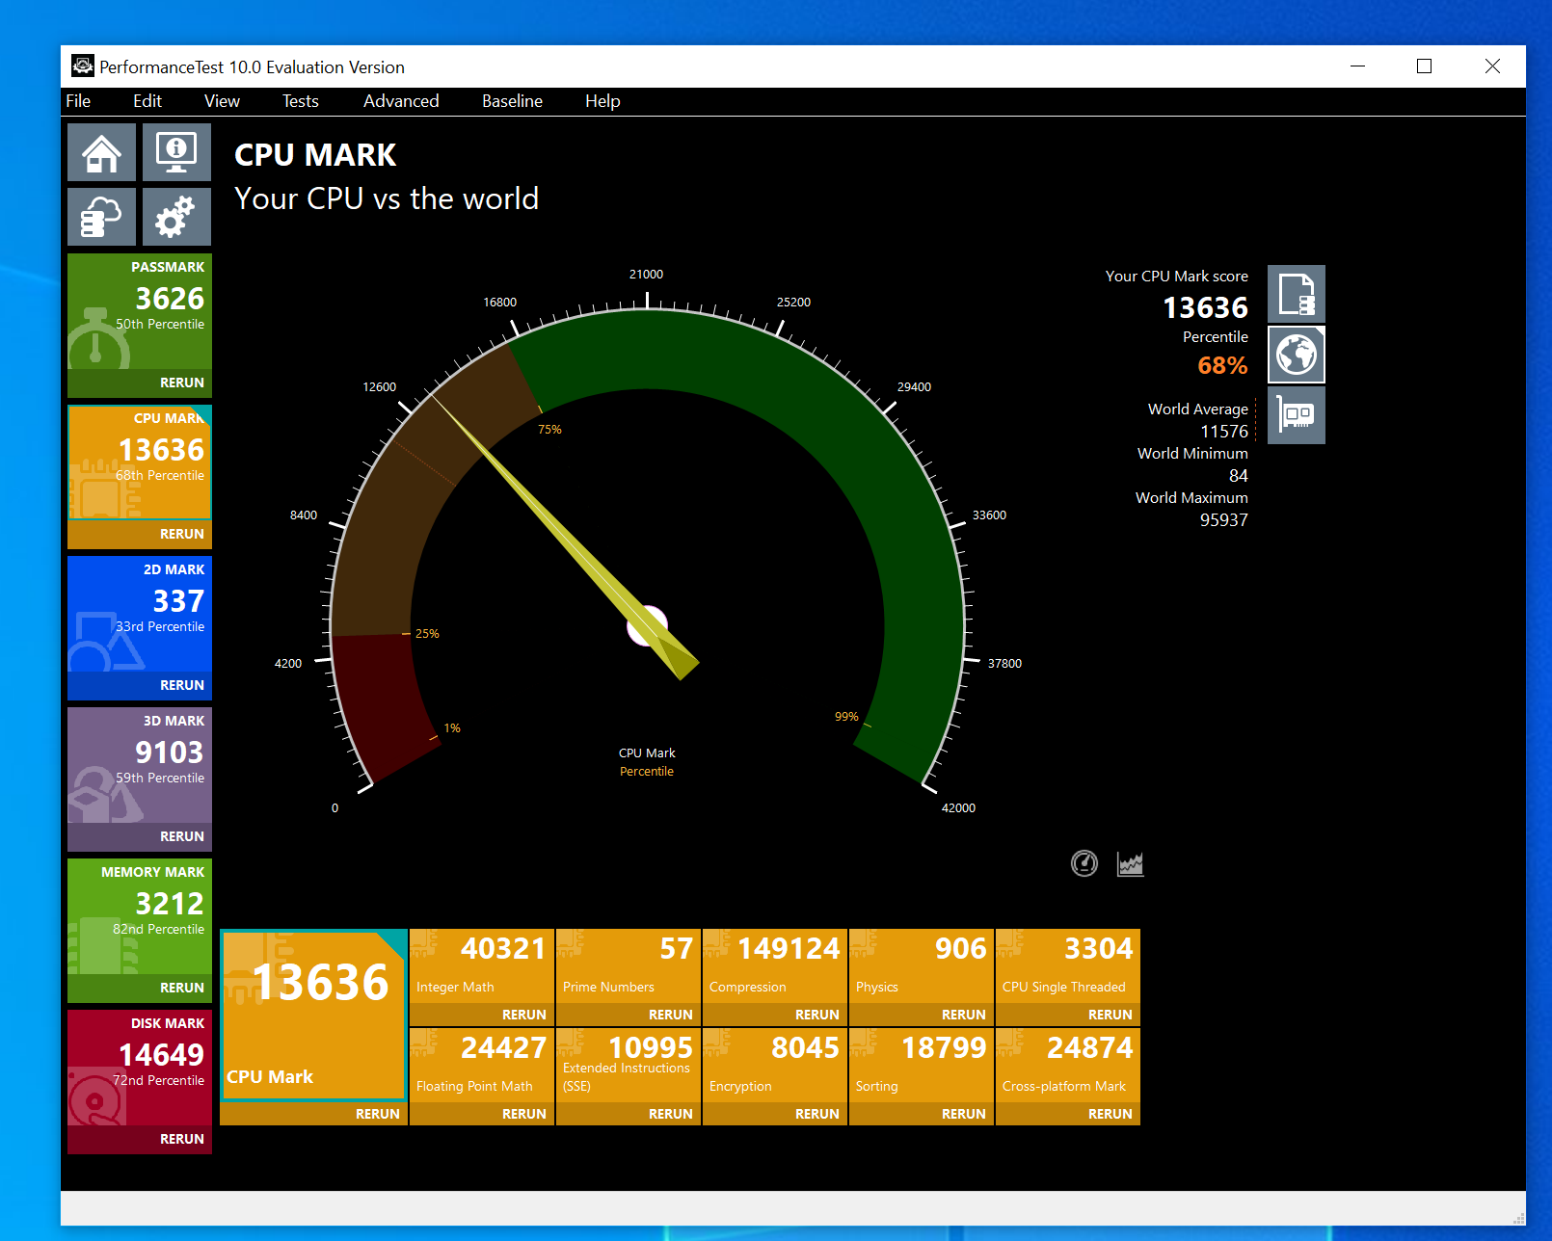This screenshot has height=1241, width=1552.
Task: Select the hardware card comparison icon
Action: (x=1296, y=415)
